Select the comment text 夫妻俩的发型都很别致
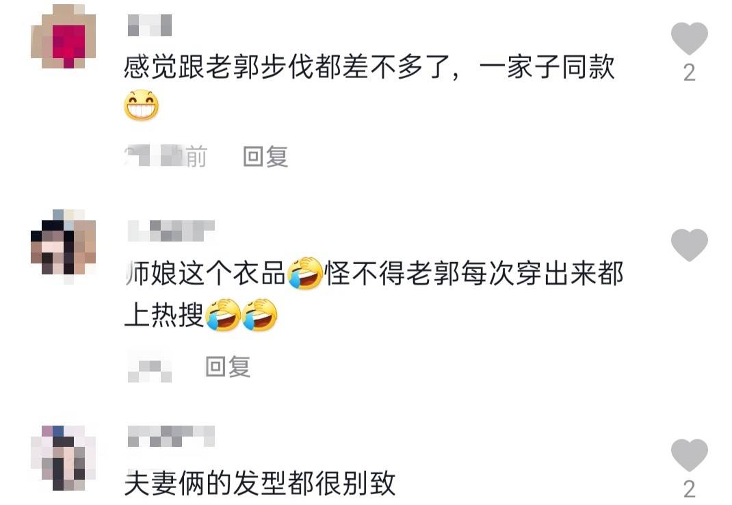Viewport: 732px width, 505px height. (260, 484)
